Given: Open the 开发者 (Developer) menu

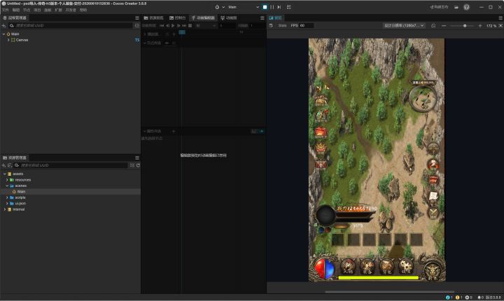Looking at the screenshot, I should [71, 10].
